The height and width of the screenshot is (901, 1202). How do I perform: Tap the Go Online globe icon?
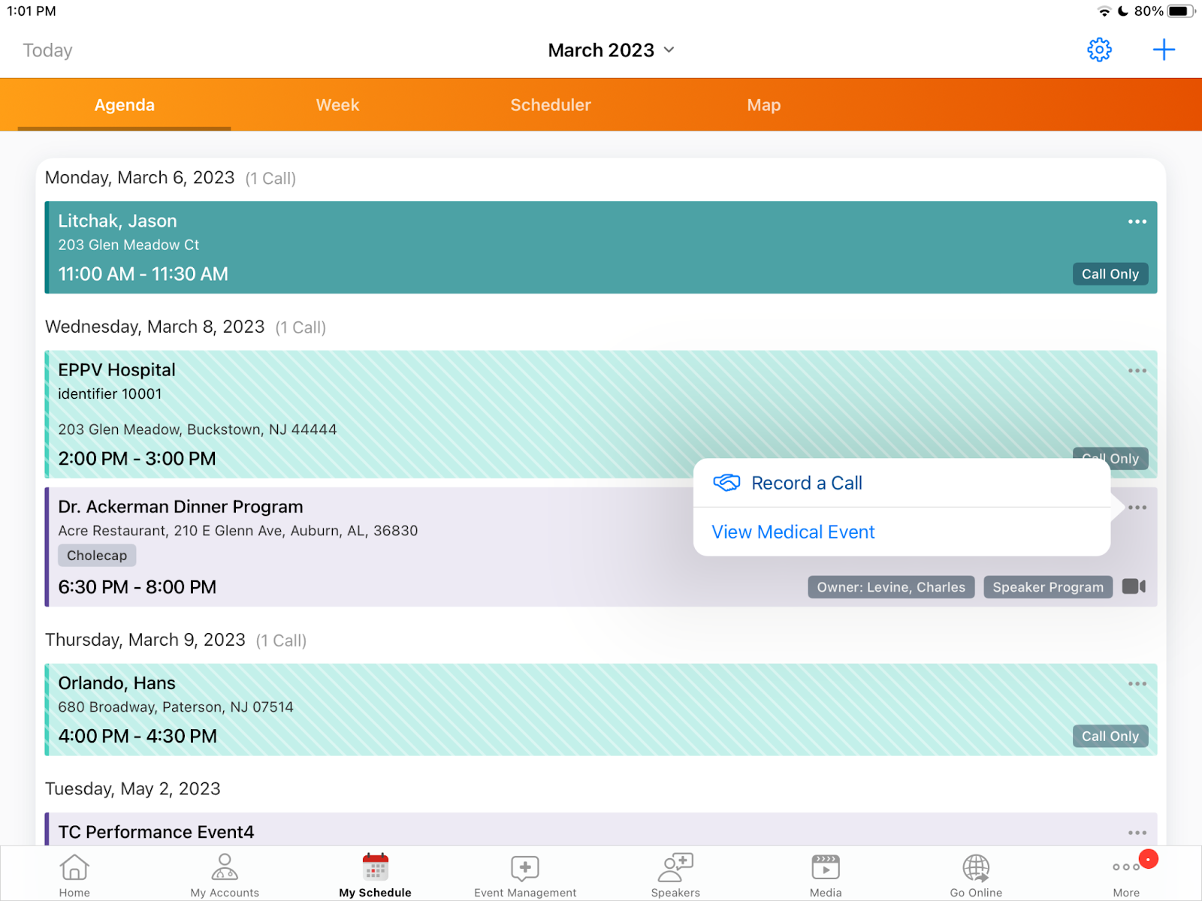click(976, 875)
